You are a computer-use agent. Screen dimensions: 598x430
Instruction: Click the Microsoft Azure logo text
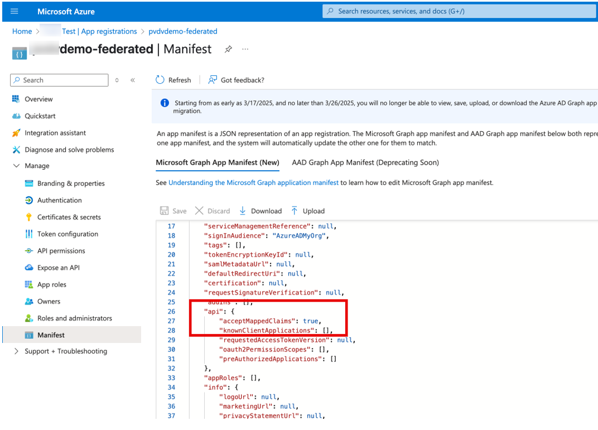[x=66, y=12]
